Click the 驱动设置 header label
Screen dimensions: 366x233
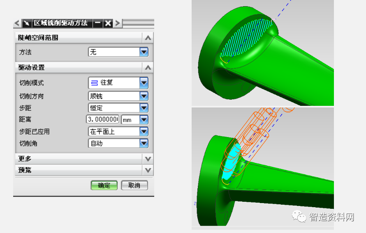click(x=32, y=68)
